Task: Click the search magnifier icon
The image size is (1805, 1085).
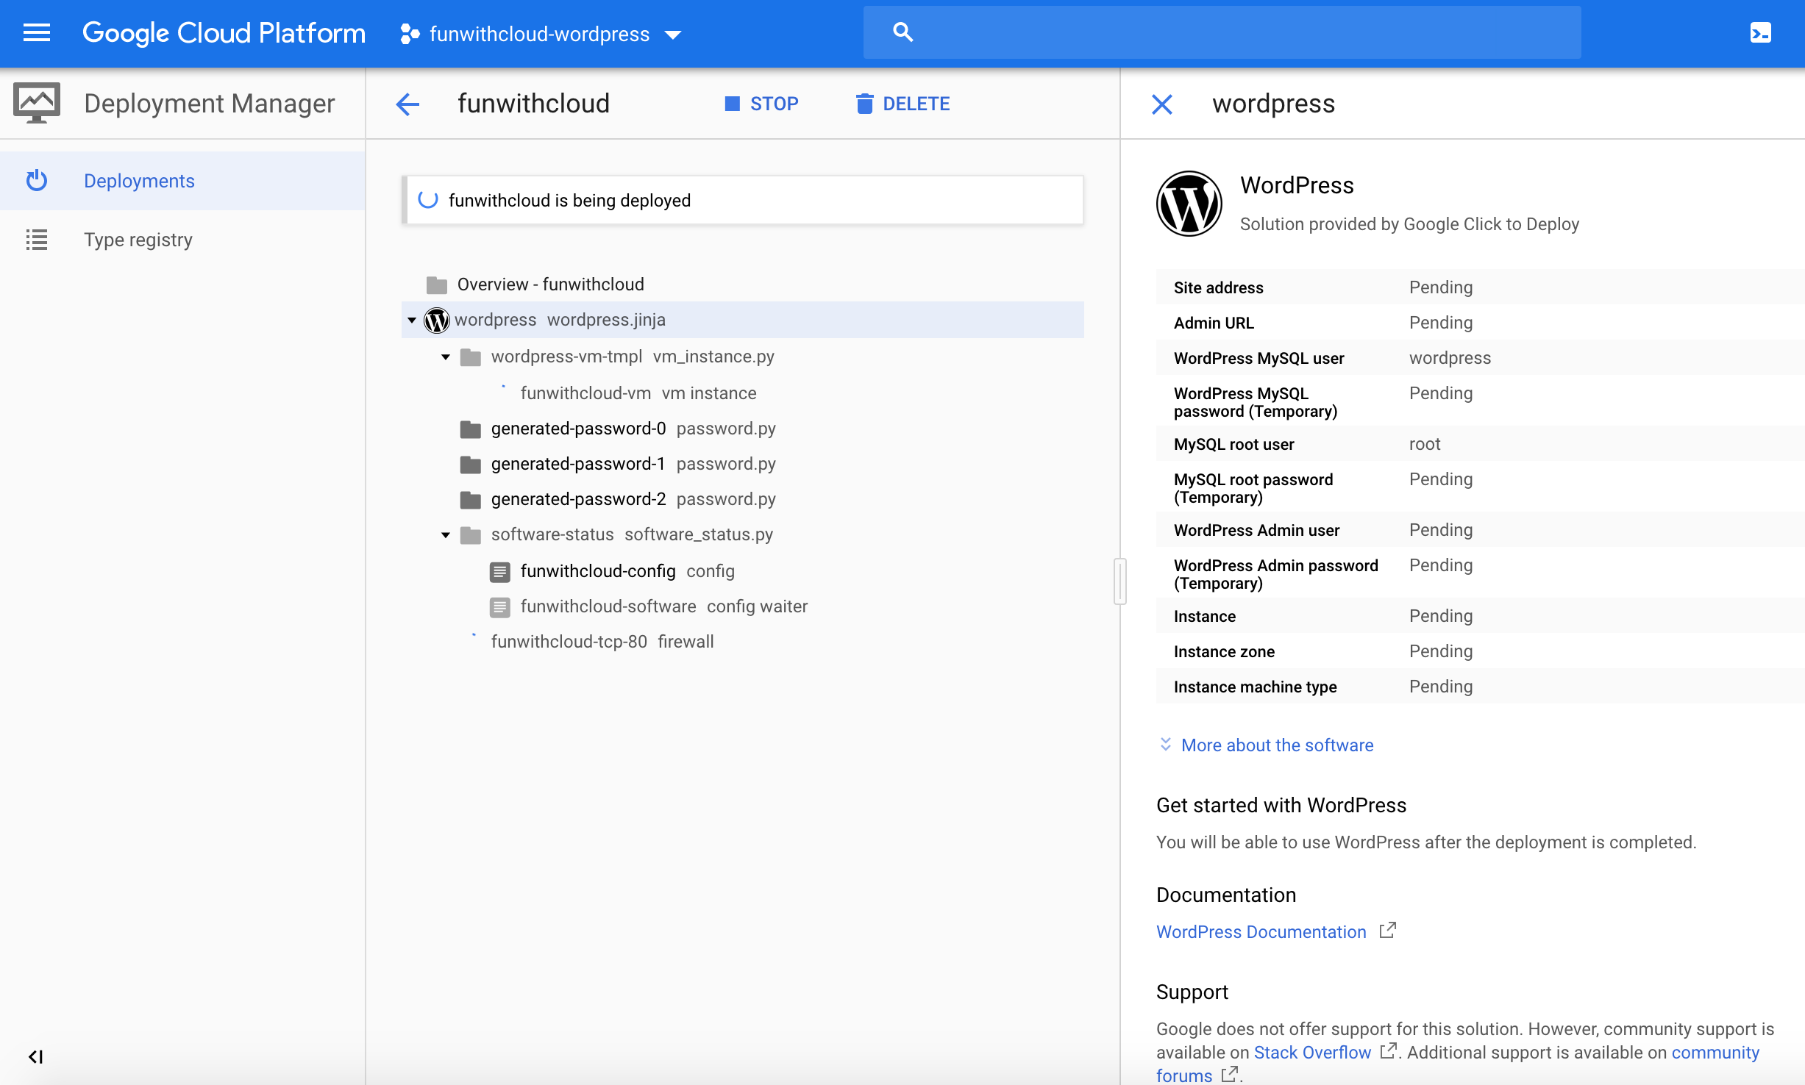Action: pos(902,32)
